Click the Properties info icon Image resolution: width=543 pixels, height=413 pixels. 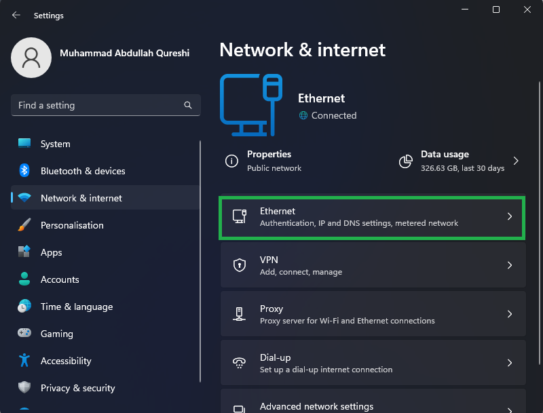232,161
